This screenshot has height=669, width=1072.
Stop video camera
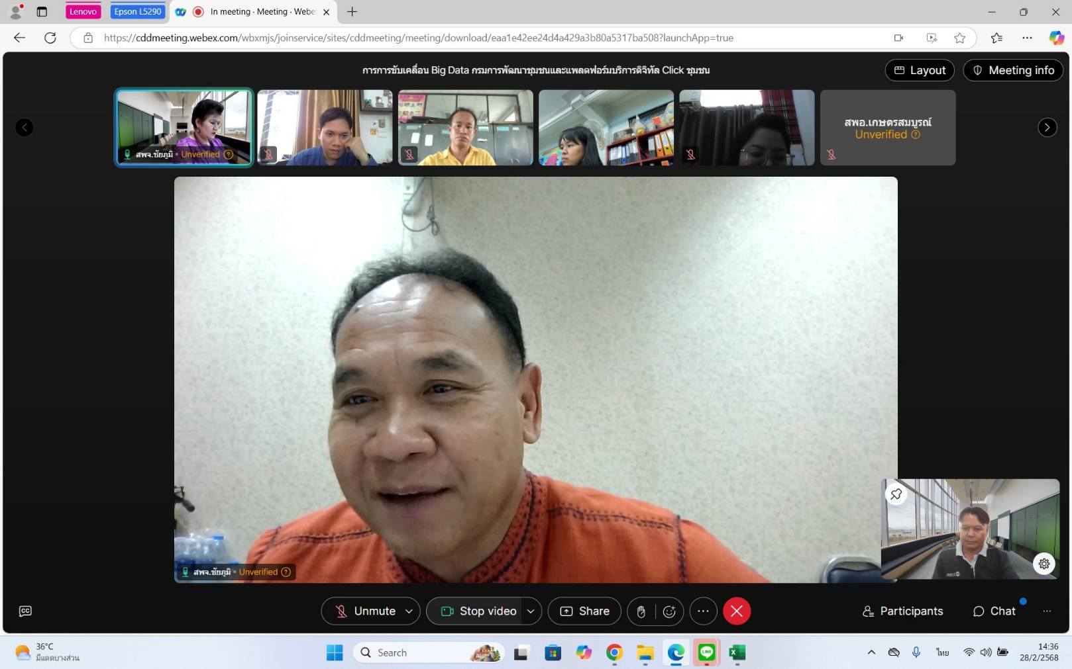point(478,611)
